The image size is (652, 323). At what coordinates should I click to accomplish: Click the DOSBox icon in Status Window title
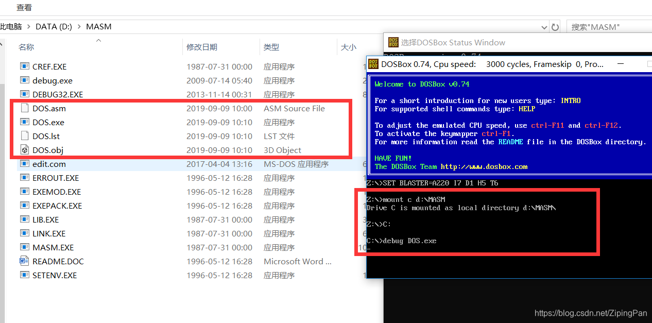click(x=393, y=42)
